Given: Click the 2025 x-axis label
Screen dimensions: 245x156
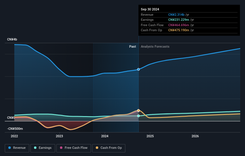Looking at the screenshot, I should point(150,136).
